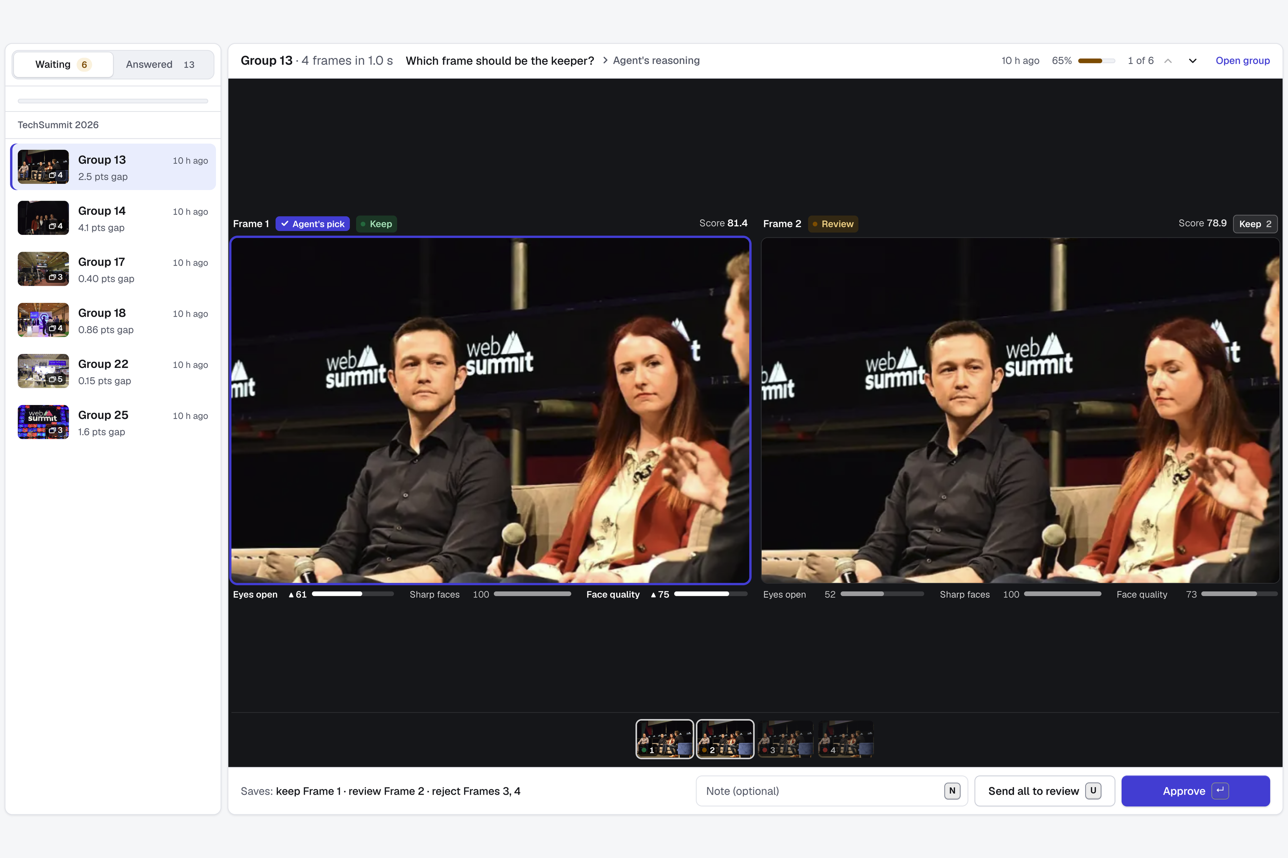Open the Open group link
1288x858 pixels.
click(x=1243, y=61)
